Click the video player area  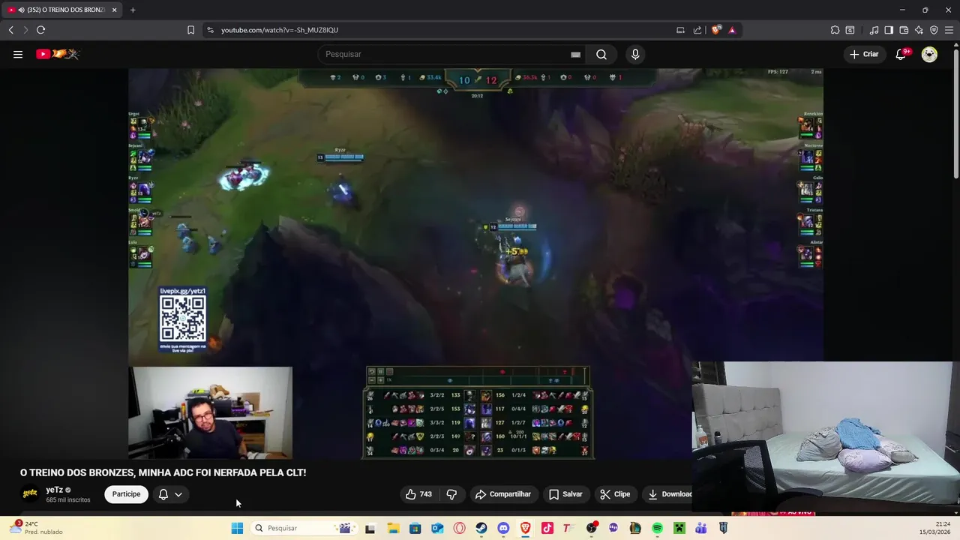pyautogui.click(x=475, y=263)
